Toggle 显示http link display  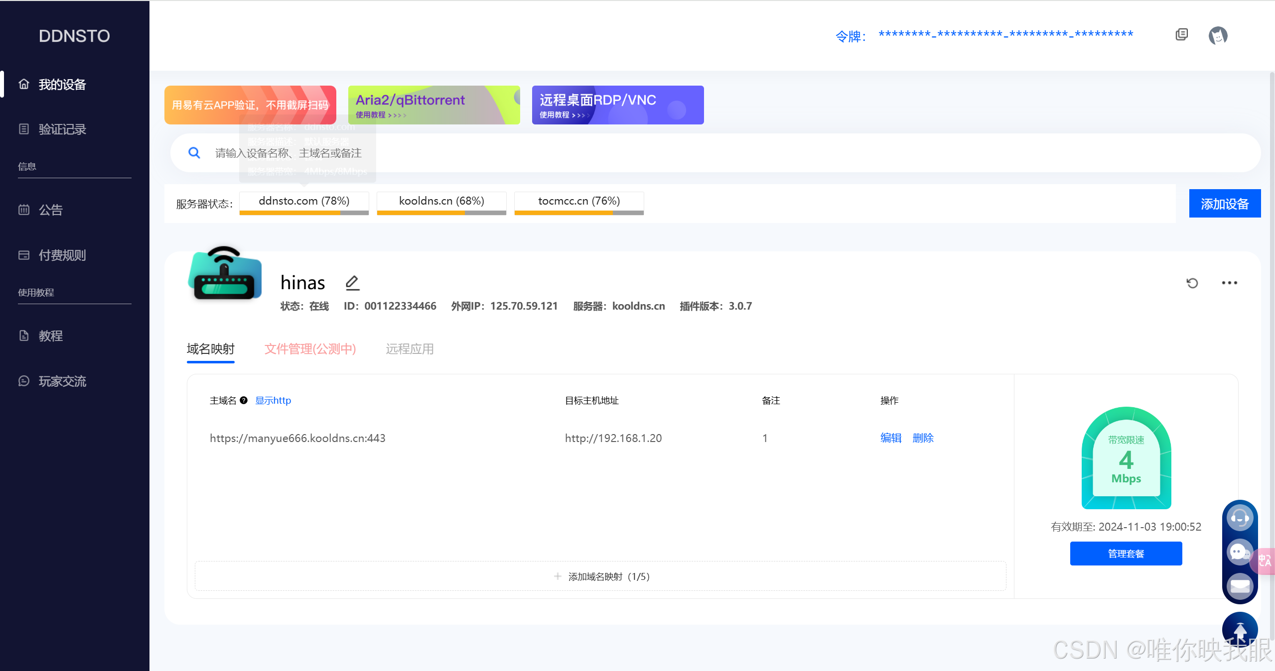pos(273,400)
